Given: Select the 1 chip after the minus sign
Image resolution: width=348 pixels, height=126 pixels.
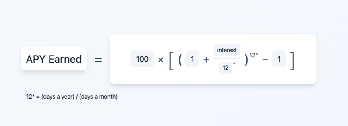Looking at the screenshot, I should (x=279, y=59).
